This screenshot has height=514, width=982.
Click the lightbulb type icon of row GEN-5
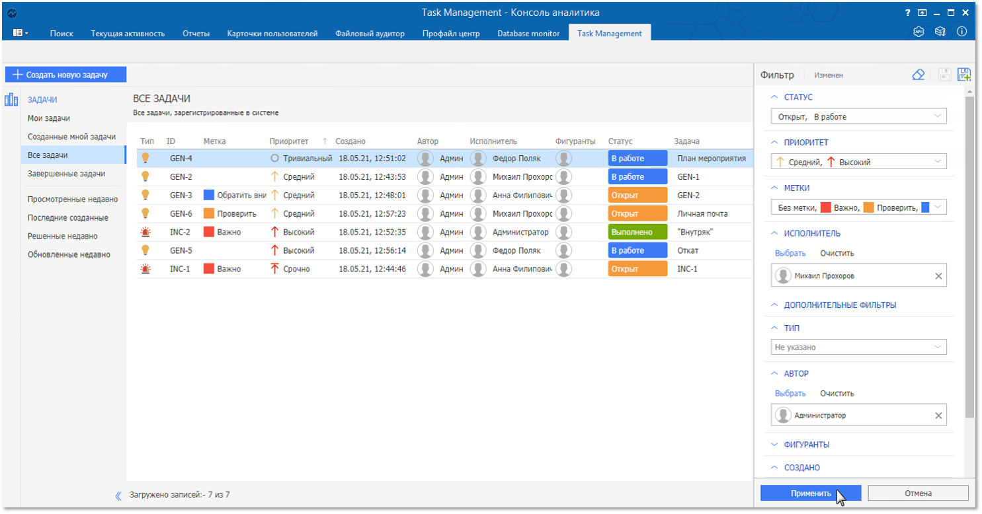145,250
